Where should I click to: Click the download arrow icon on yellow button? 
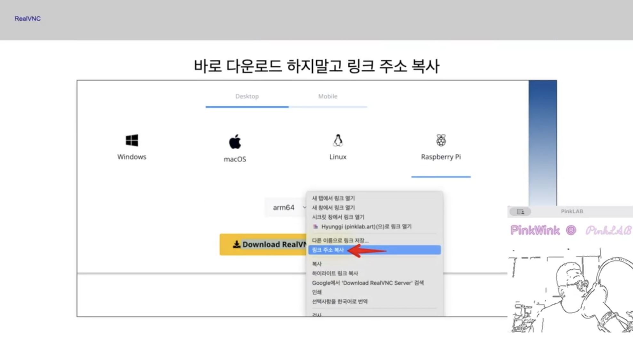236,244
